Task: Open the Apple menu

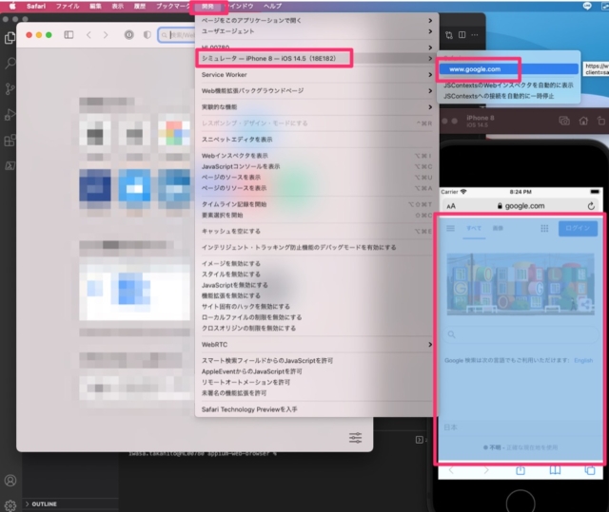Action: [x=12, y=6]
